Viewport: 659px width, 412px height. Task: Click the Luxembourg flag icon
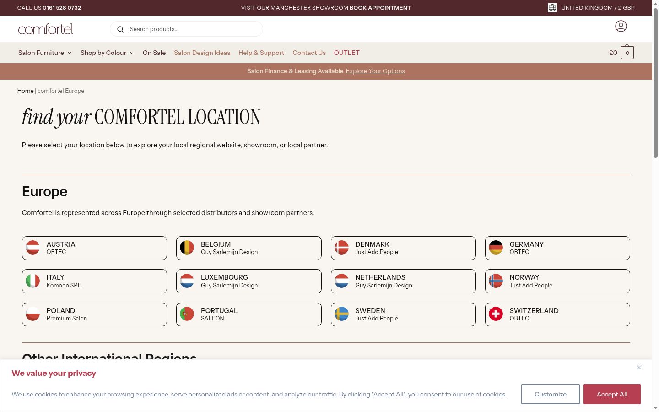click(x=187, y=281)
